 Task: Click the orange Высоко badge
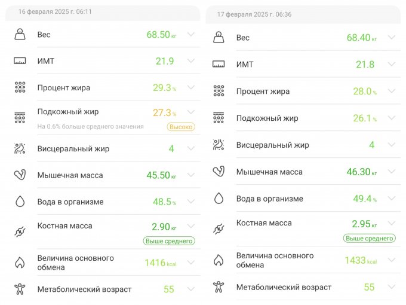click(180, 127)
